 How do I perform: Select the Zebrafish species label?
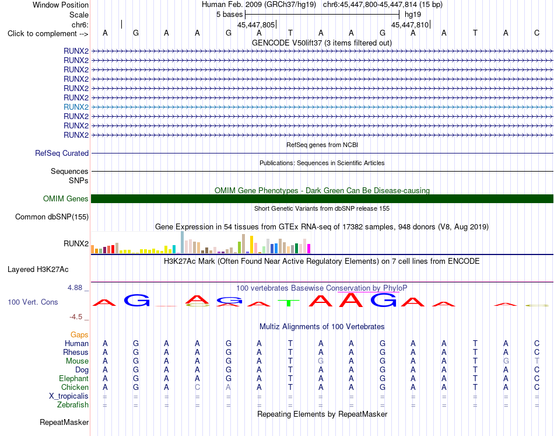pos(73,405)
